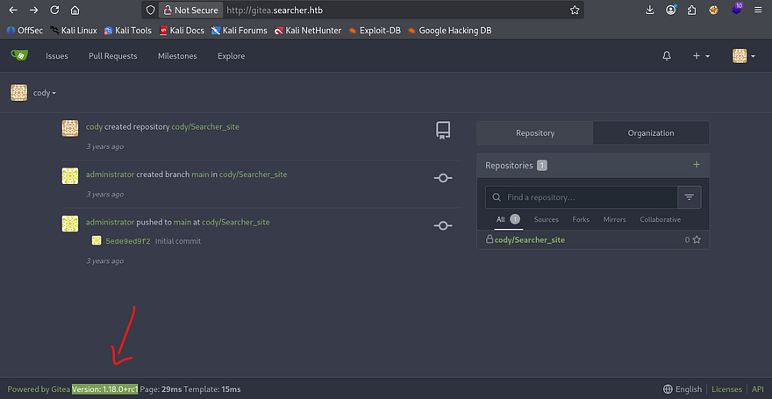
Task: Open the user avatar profile dropdown
Action: pos(744,56)
